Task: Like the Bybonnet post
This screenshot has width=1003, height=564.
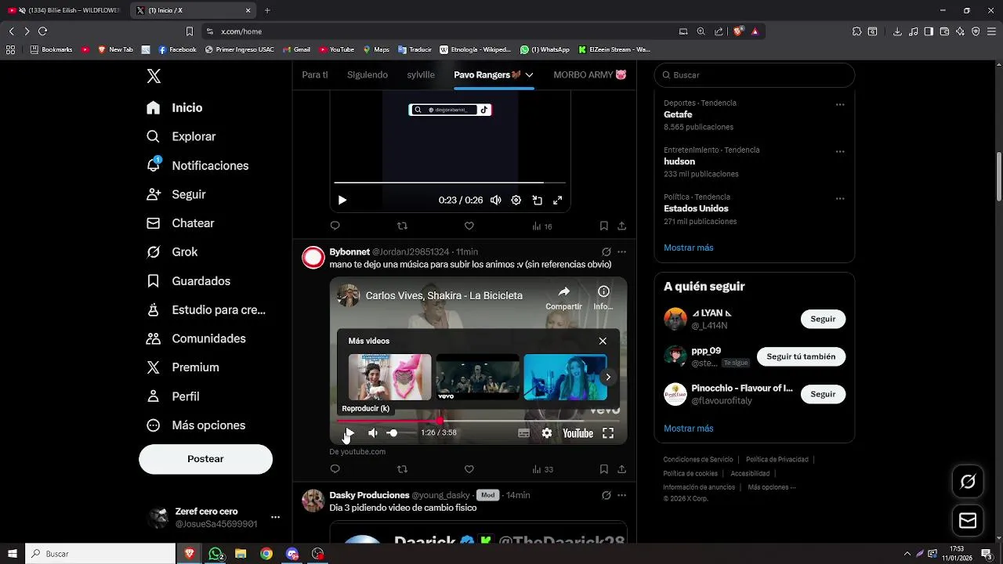Action: click(469, 469)
